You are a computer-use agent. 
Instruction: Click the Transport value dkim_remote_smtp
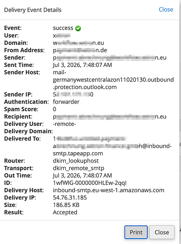click(x=78, y=168)
